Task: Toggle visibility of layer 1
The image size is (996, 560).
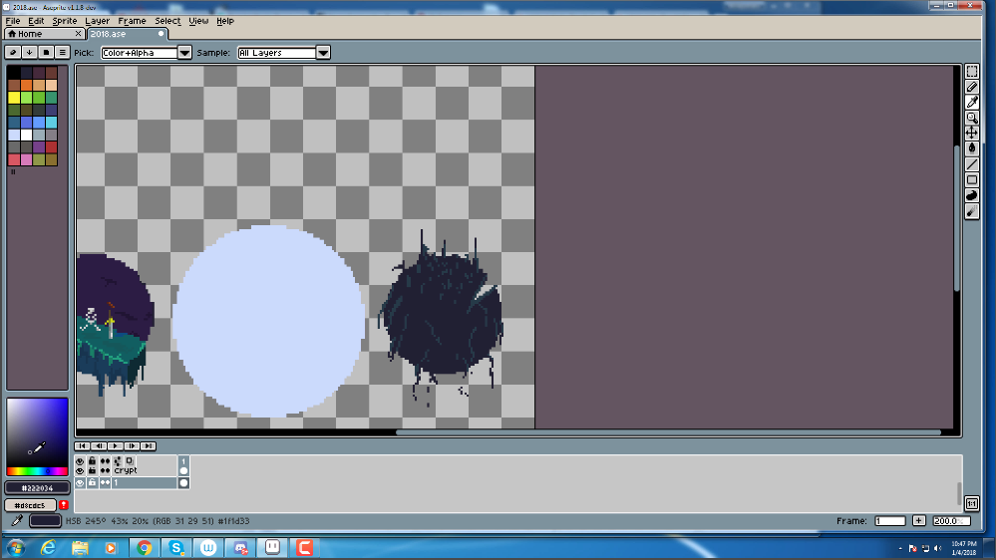Action: [80, 482]
